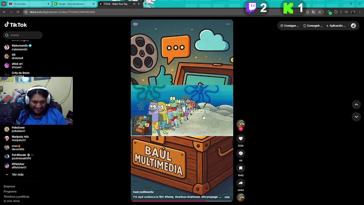
Task: Click the Aplicación download button
Action: 336,26
